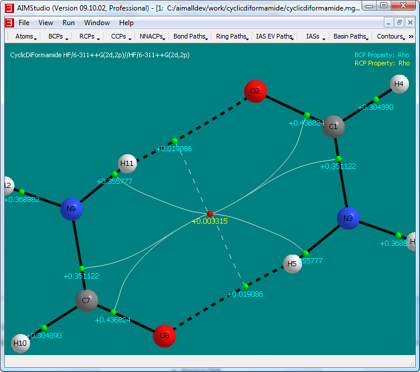Open the Bond Paths dropdown
Viewport: 420px width, 372px height.
190,36
